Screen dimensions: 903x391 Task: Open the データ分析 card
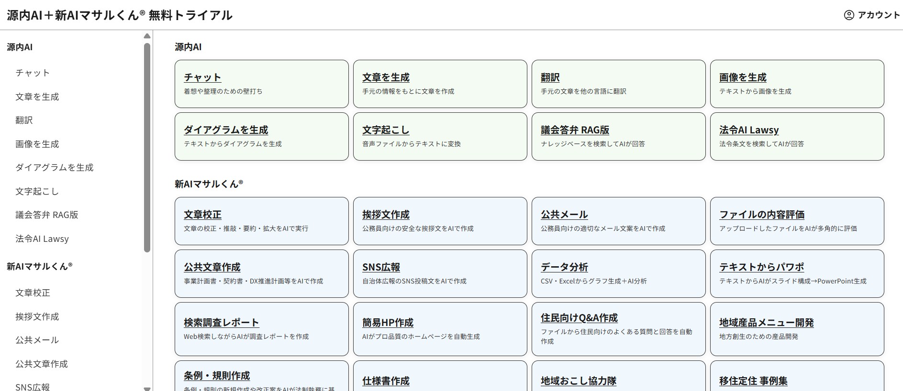[x=619, y=273]
